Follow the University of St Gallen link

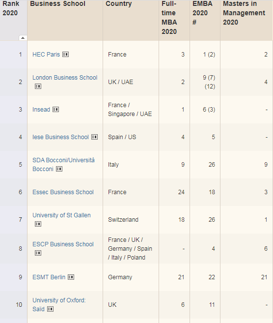pos(61,215)
